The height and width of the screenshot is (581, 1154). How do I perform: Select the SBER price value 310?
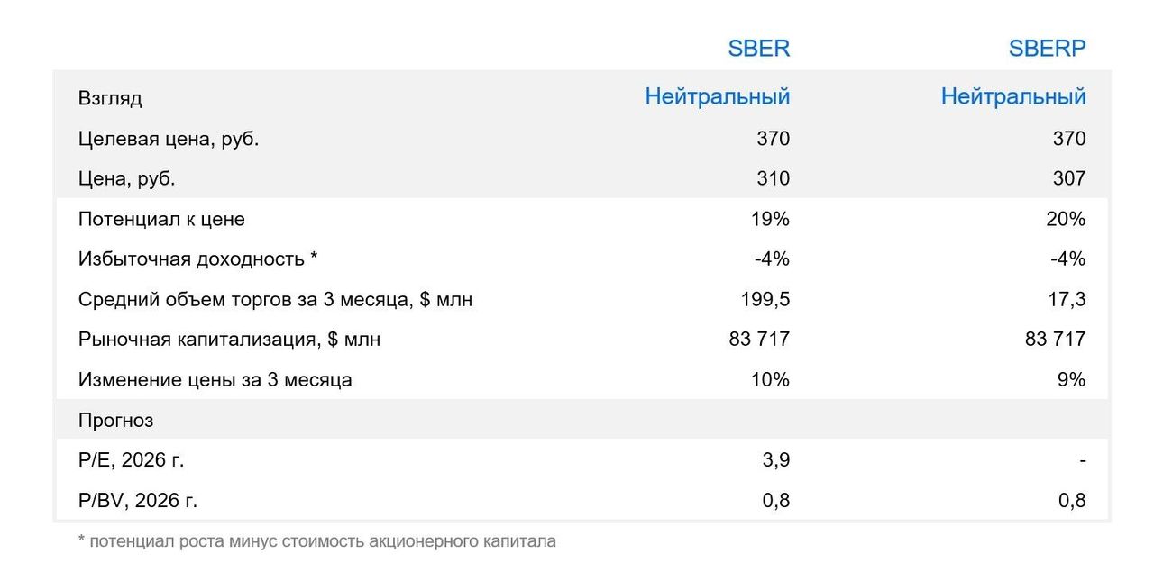click(773, 178)
